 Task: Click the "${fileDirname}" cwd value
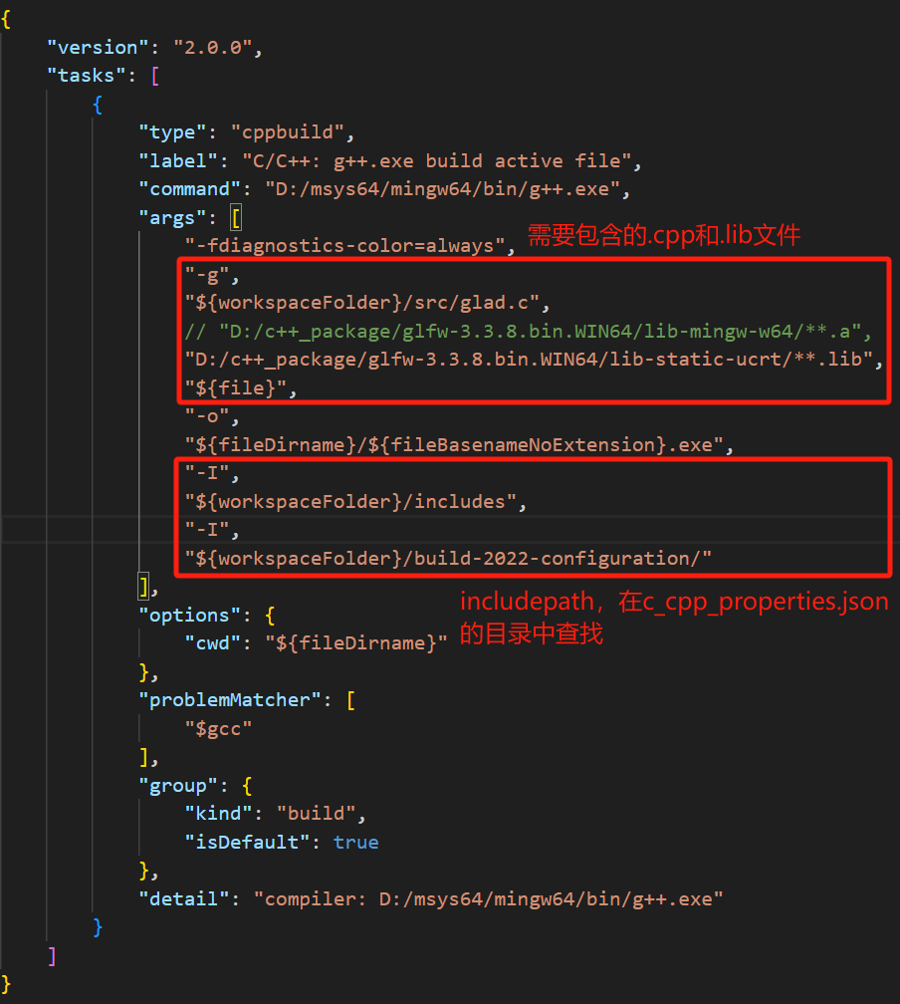click(x=356, y=642)
